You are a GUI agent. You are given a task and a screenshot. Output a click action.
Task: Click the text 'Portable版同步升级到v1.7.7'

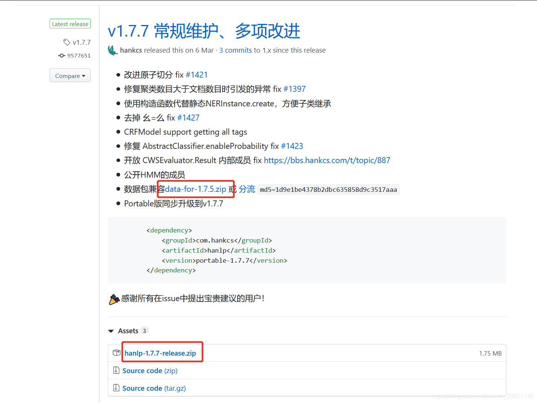(174, 203)
